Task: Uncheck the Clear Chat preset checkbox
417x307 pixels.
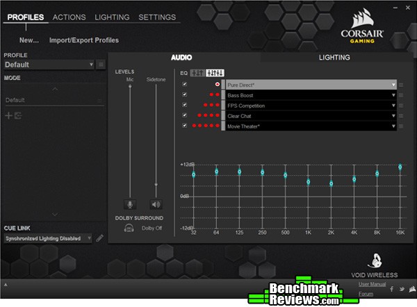Action: [x=184, y=115]
